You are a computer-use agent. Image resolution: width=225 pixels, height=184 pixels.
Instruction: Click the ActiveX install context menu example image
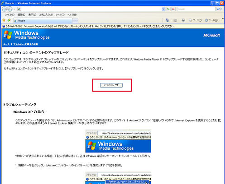pyautogui.click(x=118, y=178)
